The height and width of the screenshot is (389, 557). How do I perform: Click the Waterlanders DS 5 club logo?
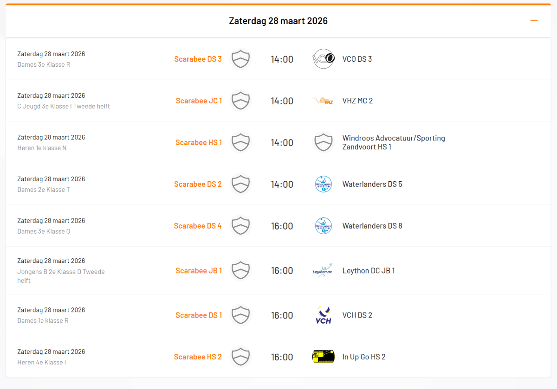coord(323,185)
